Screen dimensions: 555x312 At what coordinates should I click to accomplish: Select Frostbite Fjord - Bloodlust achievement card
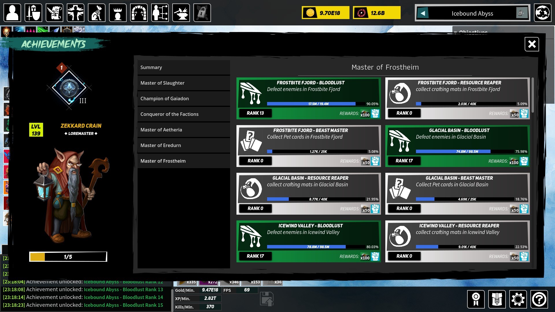click(308, 98)
